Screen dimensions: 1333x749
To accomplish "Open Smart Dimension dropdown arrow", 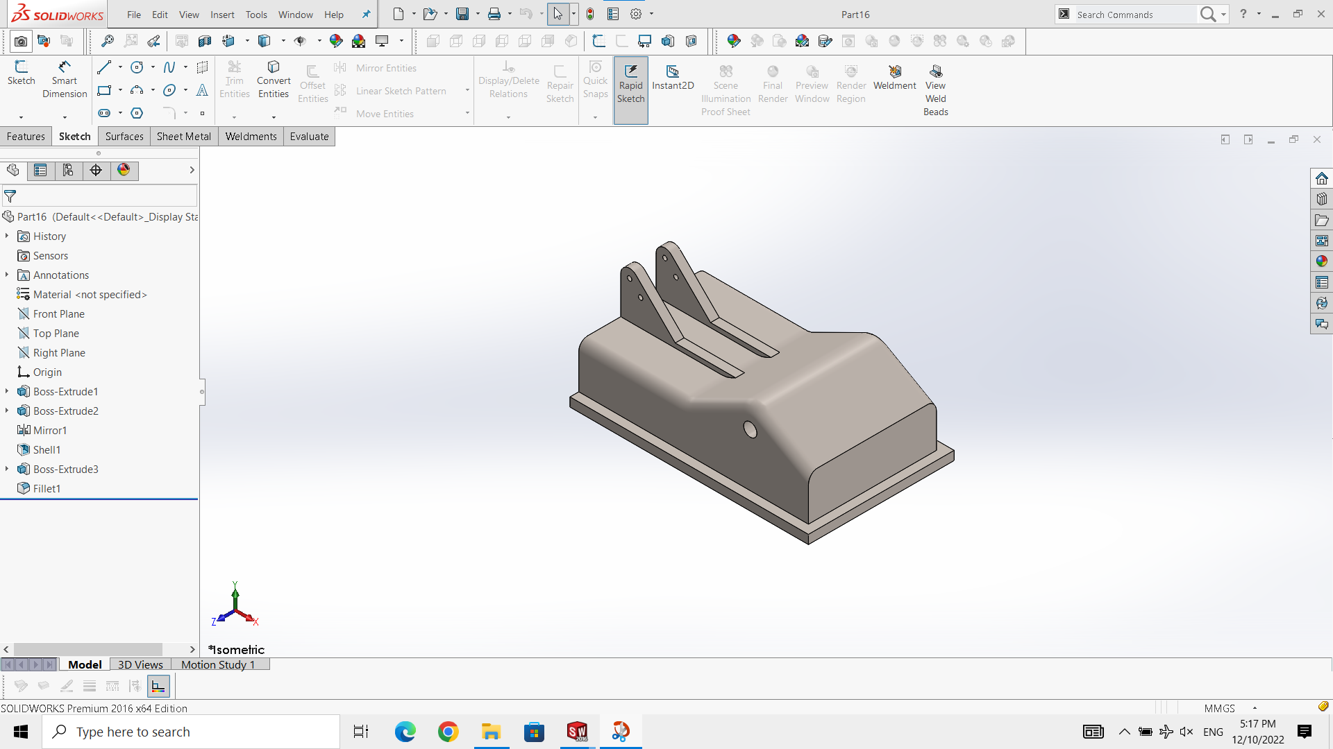I will (65, 117).
